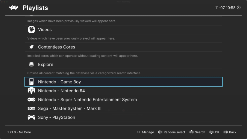The width and height of the screenshot is (247, 139).
Task: Open the Nintendo - Nintendo 64 playlist
Action: [x=123, y=91]
